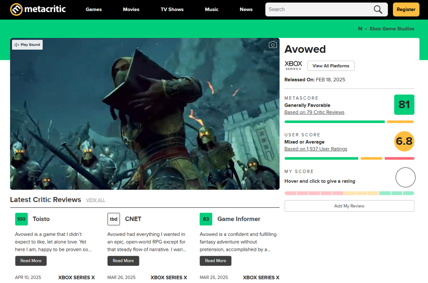Screen dimensions: 428x283
Task: Open the camera gallery icon on the video
Action: (273, 45)
